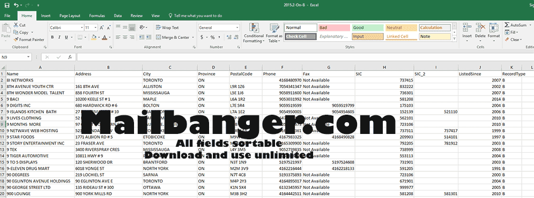
Task: Click the Tell me what you want search box
Action: coord(196,15)
